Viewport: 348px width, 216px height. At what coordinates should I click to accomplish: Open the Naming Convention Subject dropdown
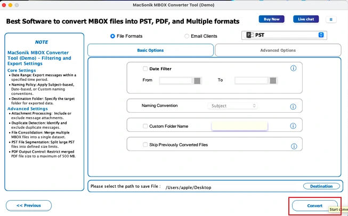coord(232,106)
